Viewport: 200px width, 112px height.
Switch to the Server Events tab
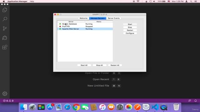click(114, 18)
